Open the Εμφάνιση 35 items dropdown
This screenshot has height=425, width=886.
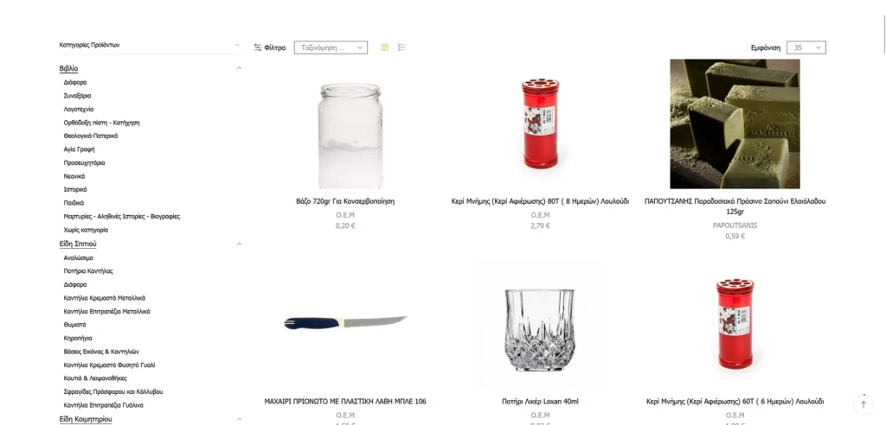[x=806, y=48]
